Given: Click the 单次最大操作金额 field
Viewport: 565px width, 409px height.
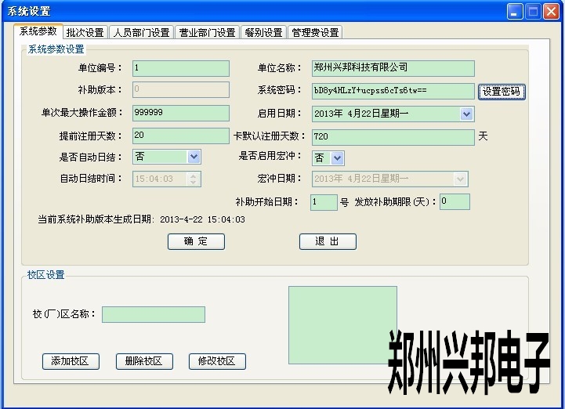Looking at the screenshot, I should (181, 113).
